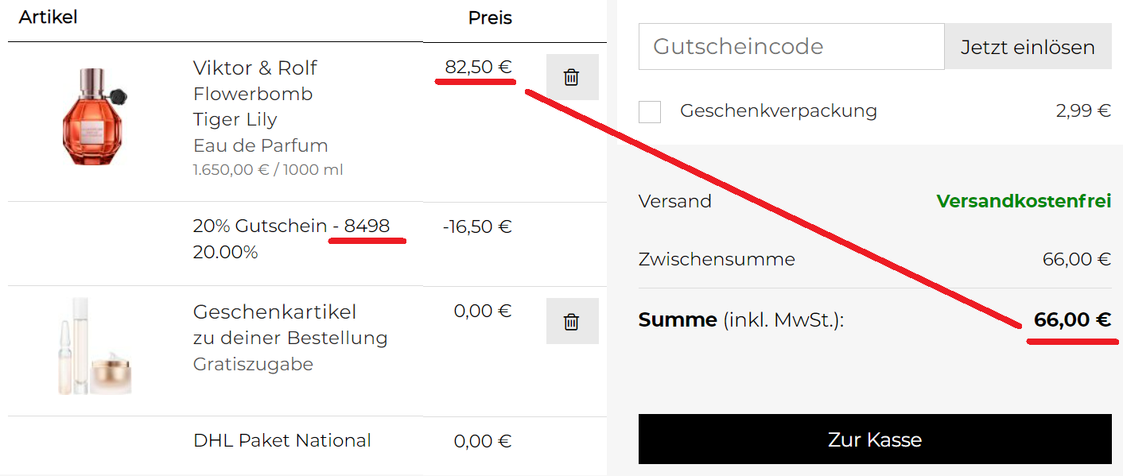
Task: Click the Geschenkartikel item title
Action: coord(274,312)
